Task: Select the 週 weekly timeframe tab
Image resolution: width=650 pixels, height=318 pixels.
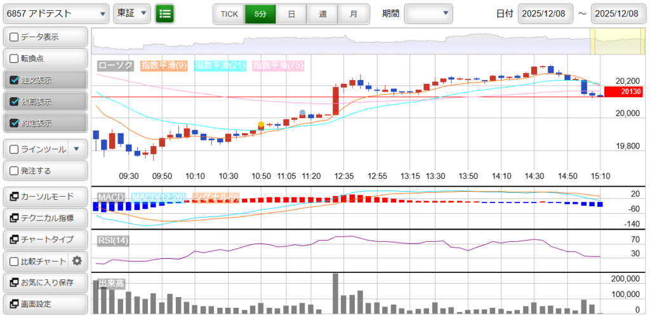Action: click(x=322, y=13)
